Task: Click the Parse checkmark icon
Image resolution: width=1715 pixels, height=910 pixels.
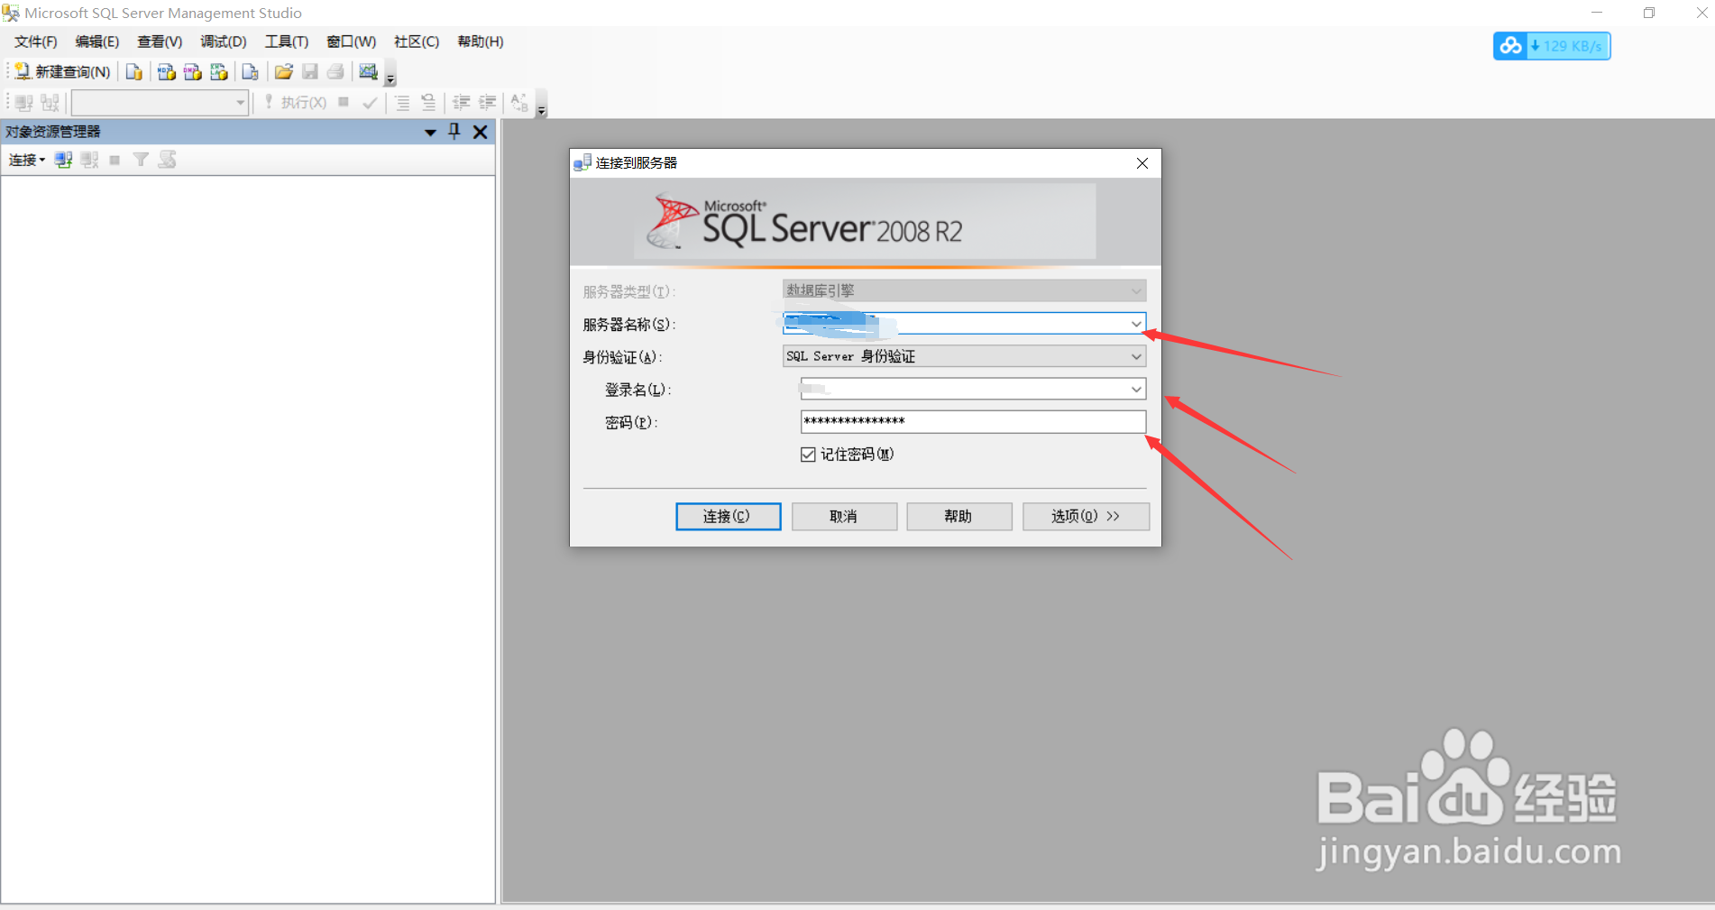Action: click(x=370, y=103)
